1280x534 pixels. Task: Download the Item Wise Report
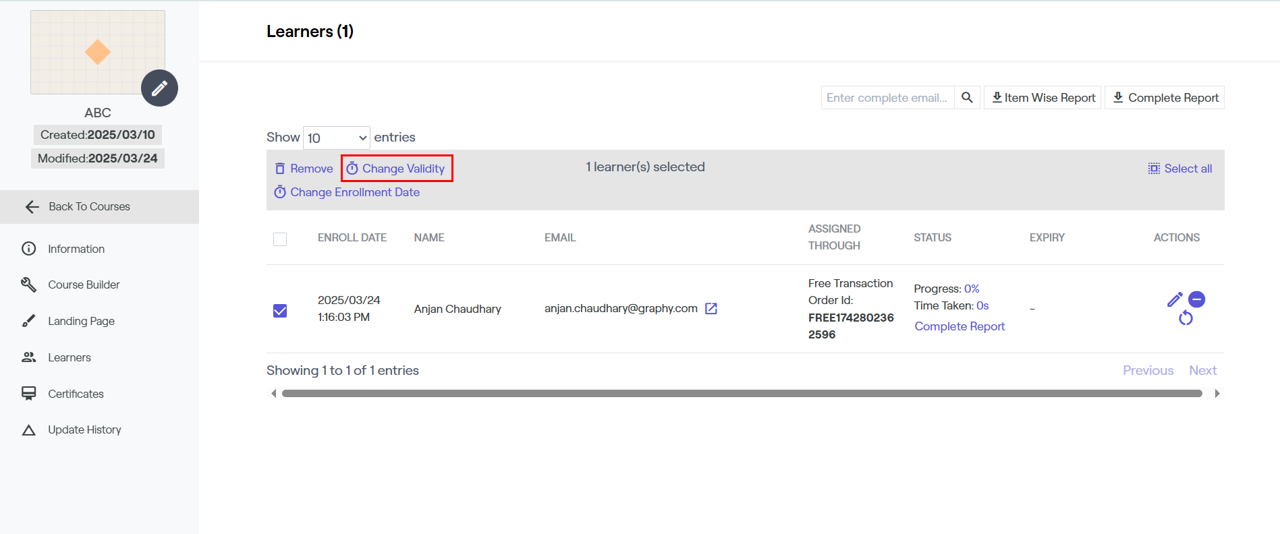[x=1042, y=98]
